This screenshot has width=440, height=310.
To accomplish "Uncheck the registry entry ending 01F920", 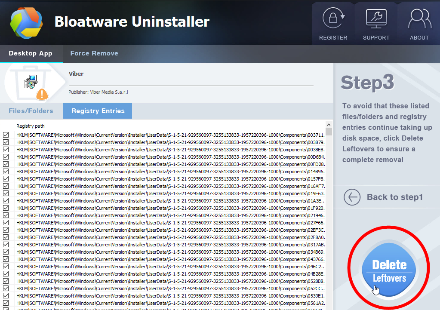I will click(6, 208).
